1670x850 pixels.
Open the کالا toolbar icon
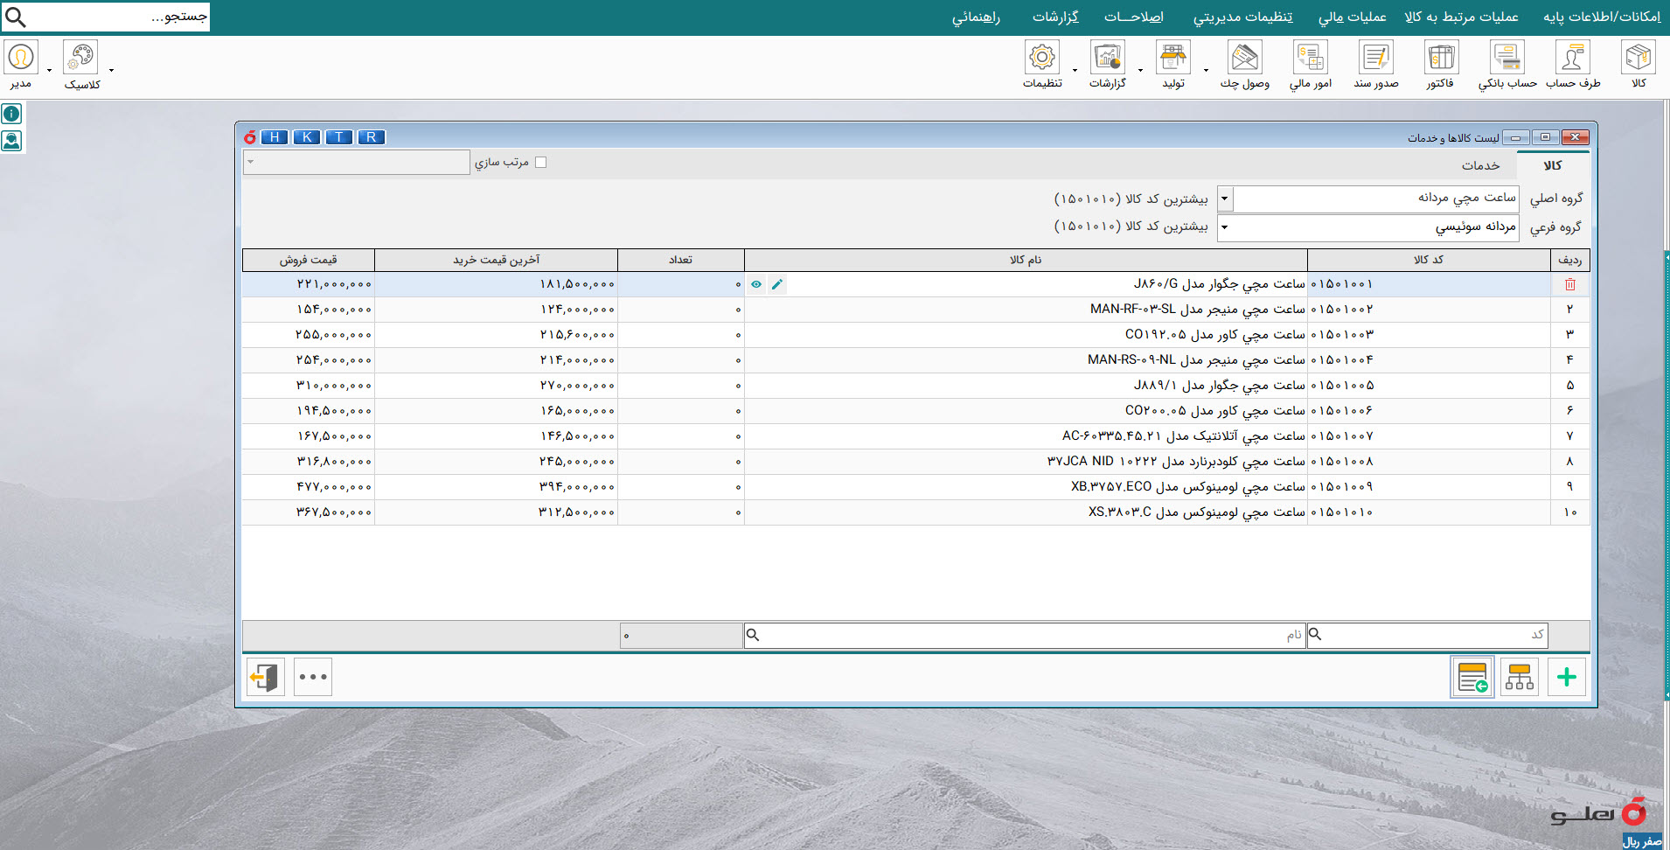pyautogui.click(x=1638, y=58)
